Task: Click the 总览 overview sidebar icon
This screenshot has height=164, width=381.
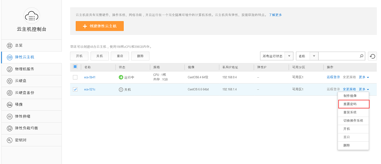Action: (x=9, y=45)
